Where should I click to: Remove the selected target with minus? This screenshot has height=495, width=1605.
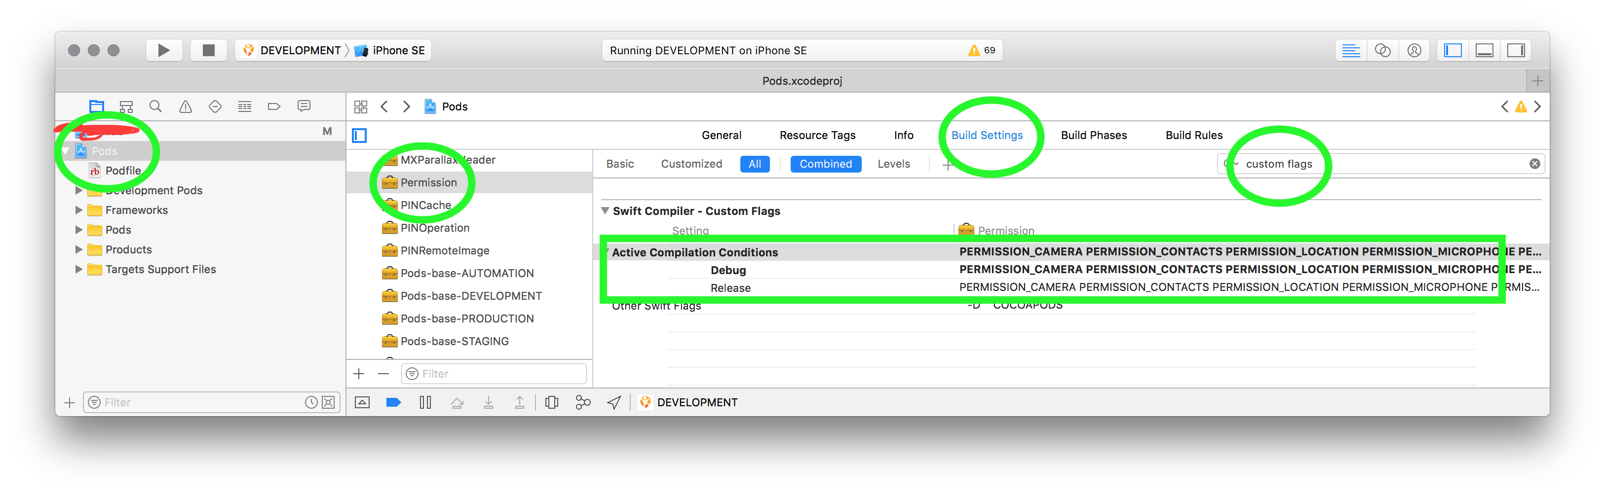pyautogui.click(x=383, y=374)
